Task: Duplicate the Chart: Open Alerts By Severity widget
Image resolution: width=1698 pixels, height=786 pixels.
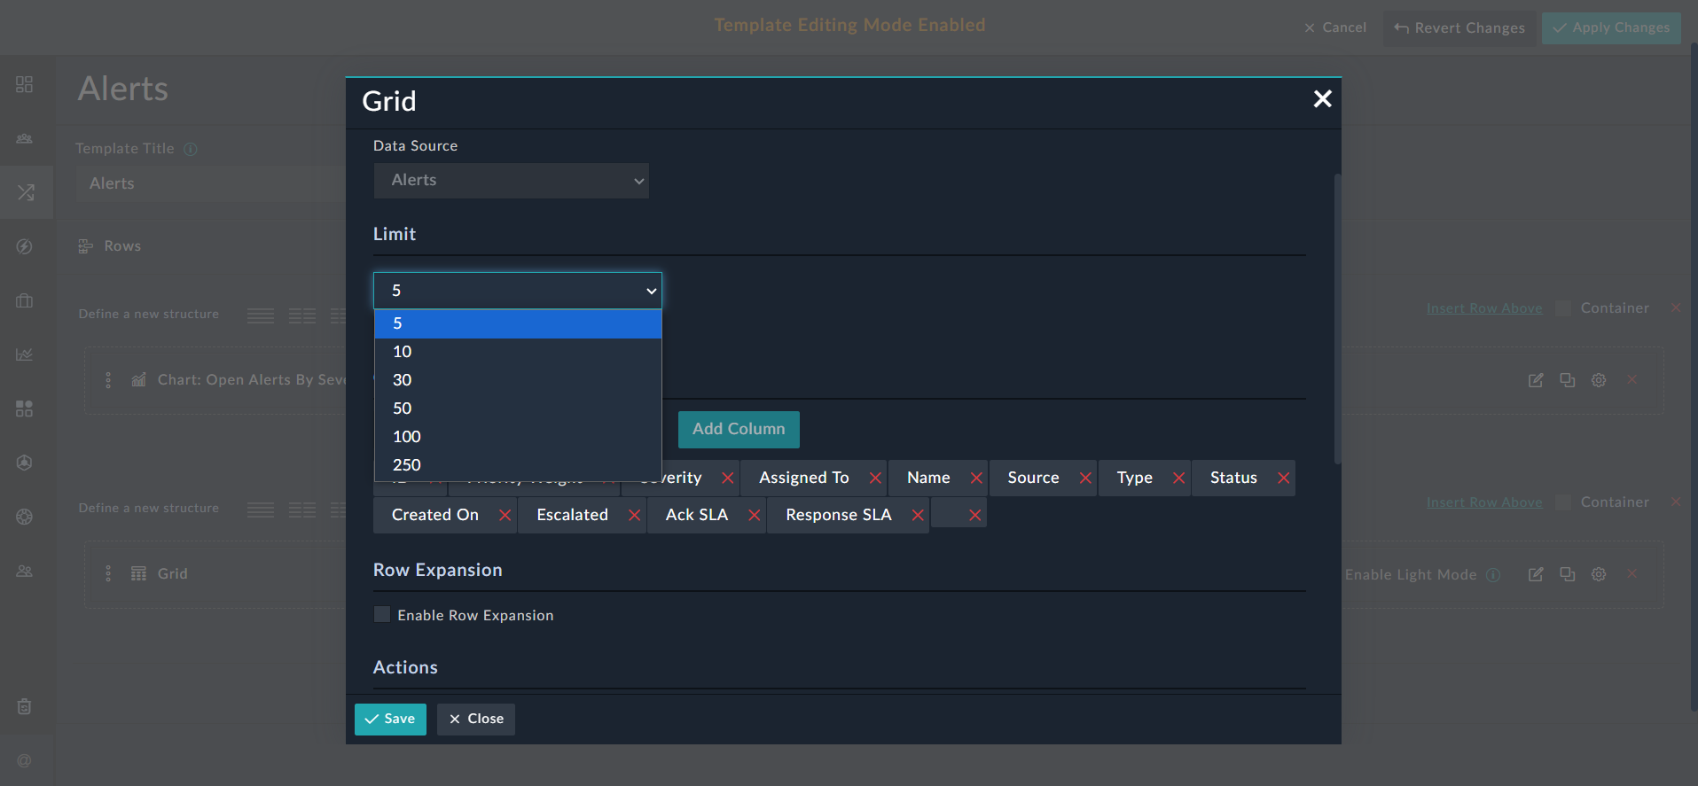Action: (x=1568, y=380)
